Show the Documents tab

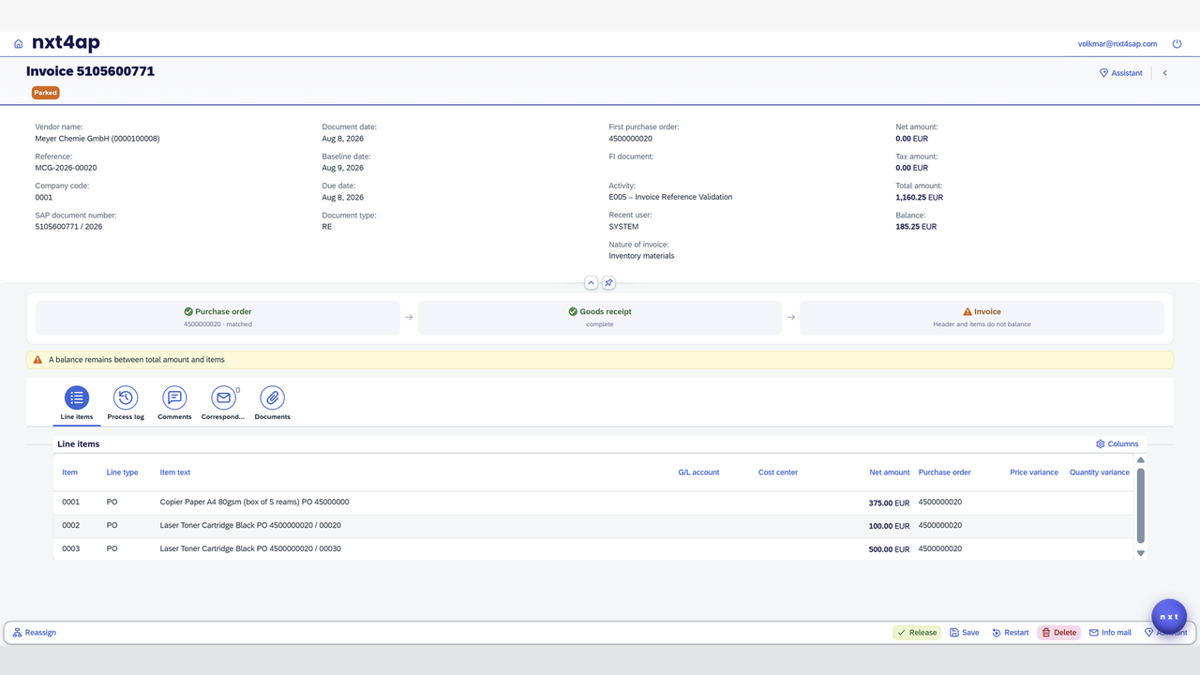[x=272, y=404]
